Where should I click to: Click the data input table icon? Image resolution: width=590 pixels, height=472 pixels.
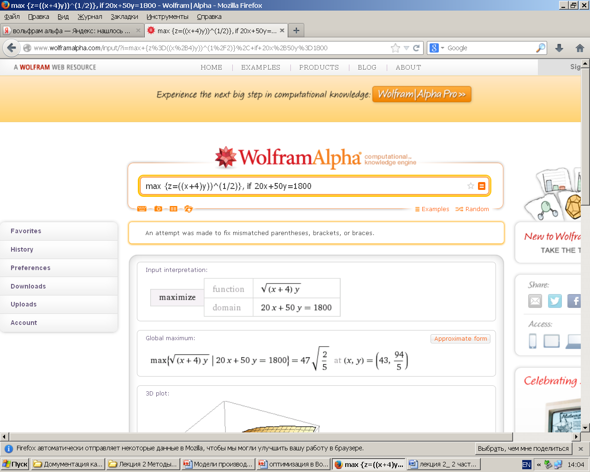tap(173, 209)
